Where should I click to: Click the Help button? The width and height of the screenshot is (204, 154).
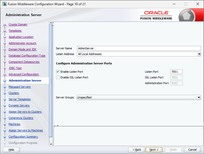click(x=11, y=150)
